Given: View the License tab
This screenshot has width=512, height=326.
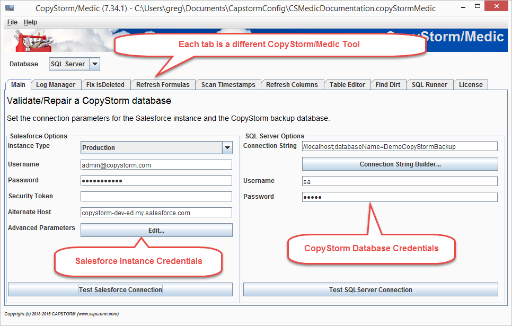Looking at the screenshot, I should click(x=471, y=85).
